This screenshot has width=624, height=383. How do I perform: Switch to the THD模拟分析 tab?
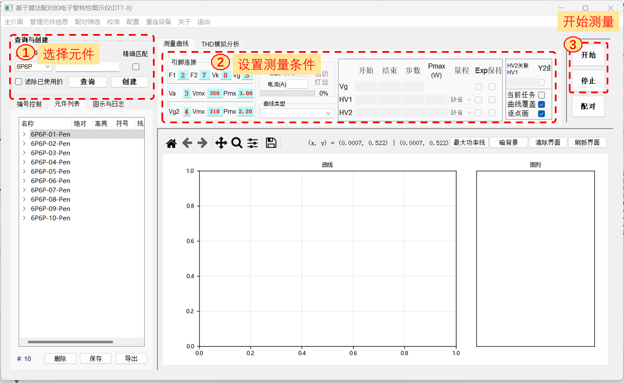(x=220, y=44)
